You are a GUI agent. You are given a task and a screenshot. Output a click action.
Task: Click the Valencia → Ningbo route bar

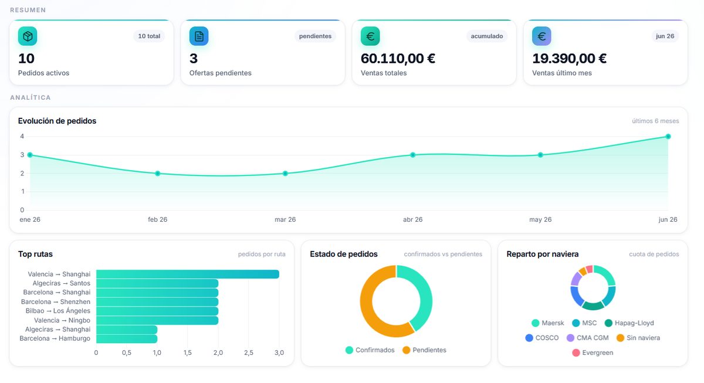click(x=157, y=320)
